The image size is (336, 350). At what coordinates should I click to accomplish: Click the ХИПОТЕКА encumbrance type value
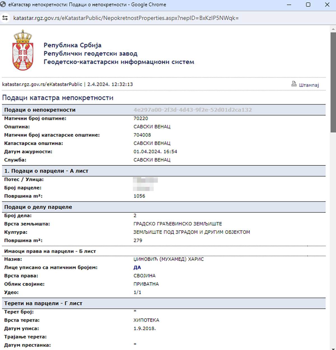(x=146, y=320)
